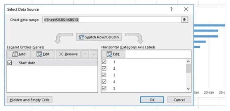Screen dimensions: 230x111
Task: Move series up with arrow button
Action: click(85, 54)
